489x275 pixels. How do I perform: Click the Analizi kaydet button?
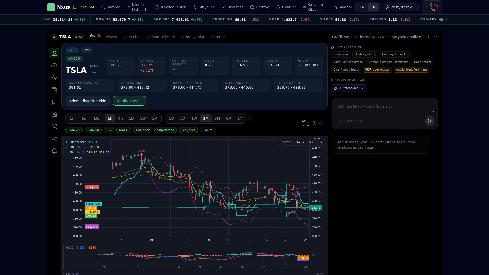pos(129,101)
